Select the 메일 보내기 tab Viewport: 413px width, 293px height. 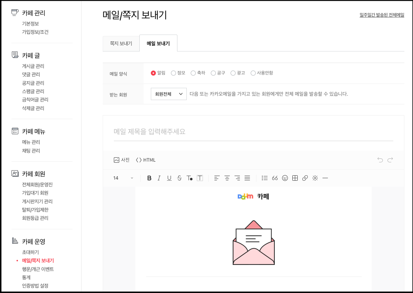(x=158, y=43)
